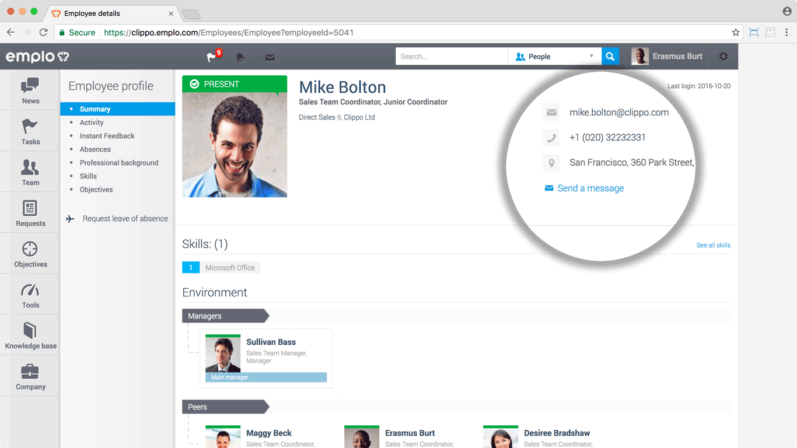Open the News section in sidebar

click(30, 90)
